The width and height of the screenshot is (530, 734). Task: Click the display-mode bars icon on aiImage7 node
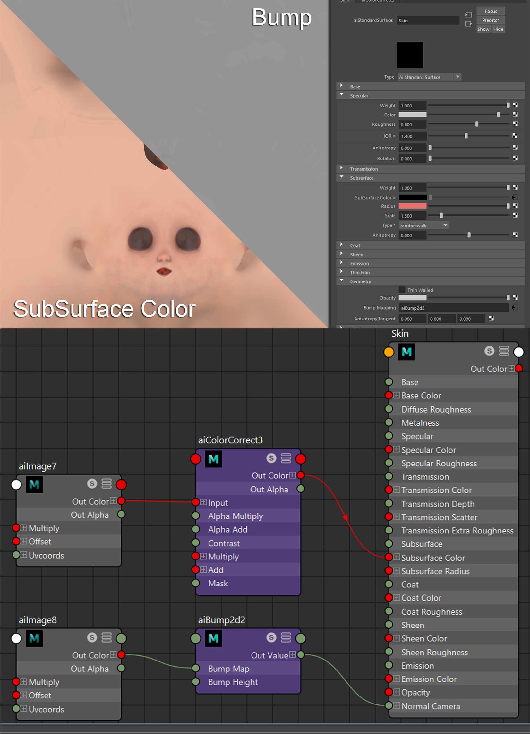coord(107,484)
